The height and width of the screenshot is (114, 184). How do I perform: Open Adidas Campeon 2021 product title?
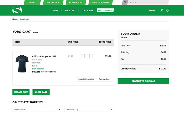(x=44, y=56)
